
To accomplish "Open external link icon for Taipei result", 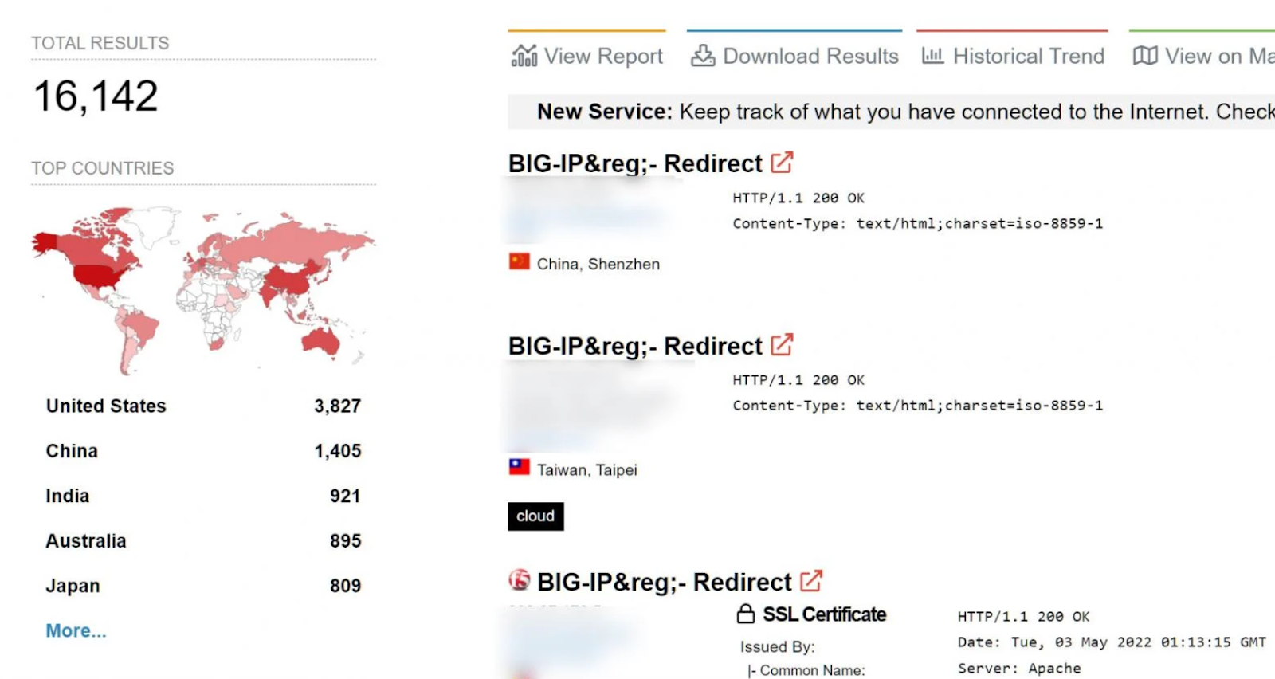I will click(782, 345).
